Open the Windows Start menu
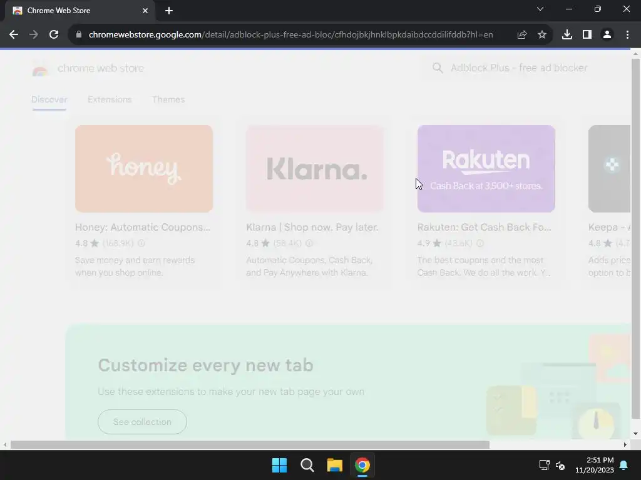Image resolution: width=641 pixels, height=480 pixels. coord(280,465)
